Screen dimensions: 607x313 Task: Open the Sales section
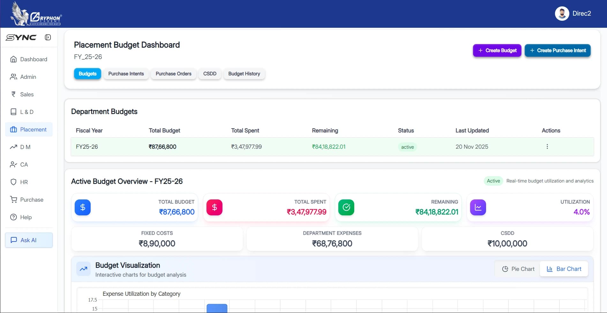pos(27,94)
